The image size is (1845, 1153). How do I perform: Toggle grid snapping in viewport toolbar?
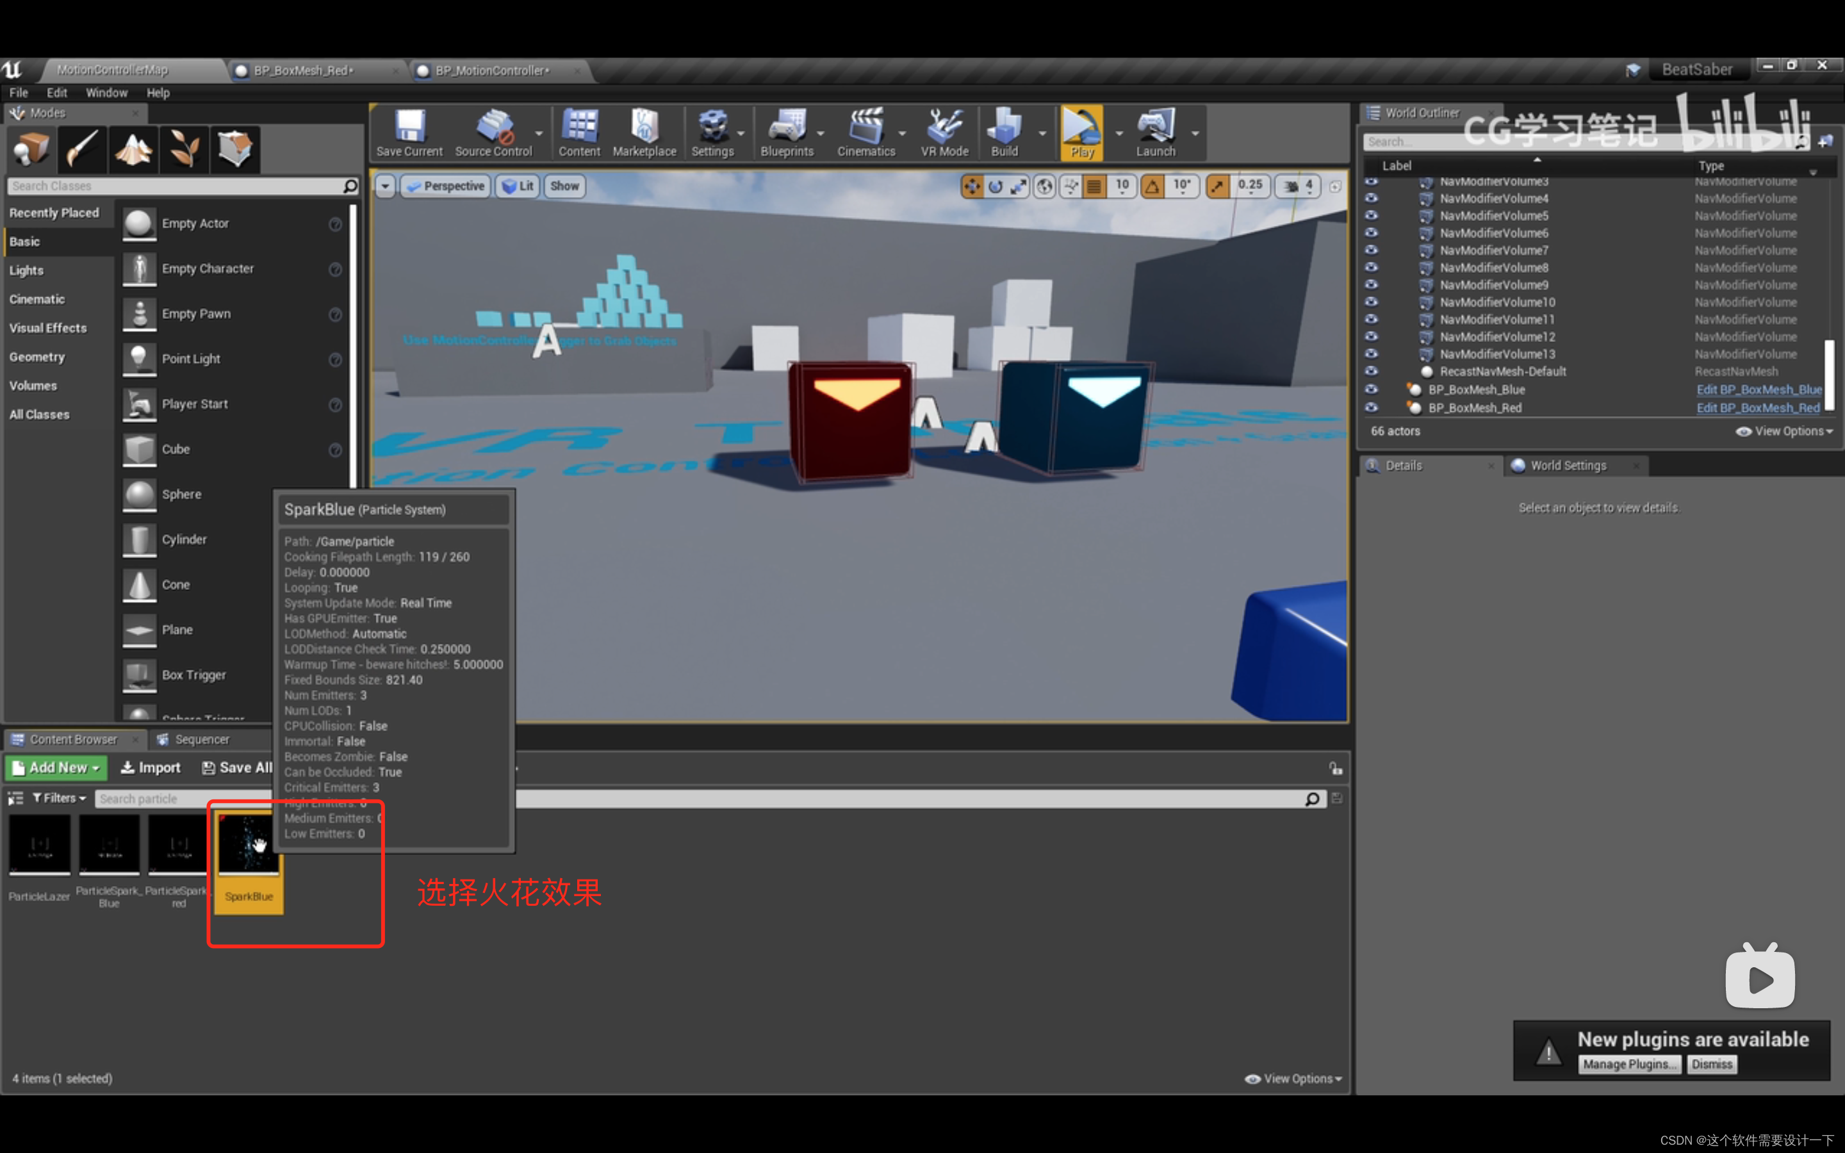pos(1094,186)
